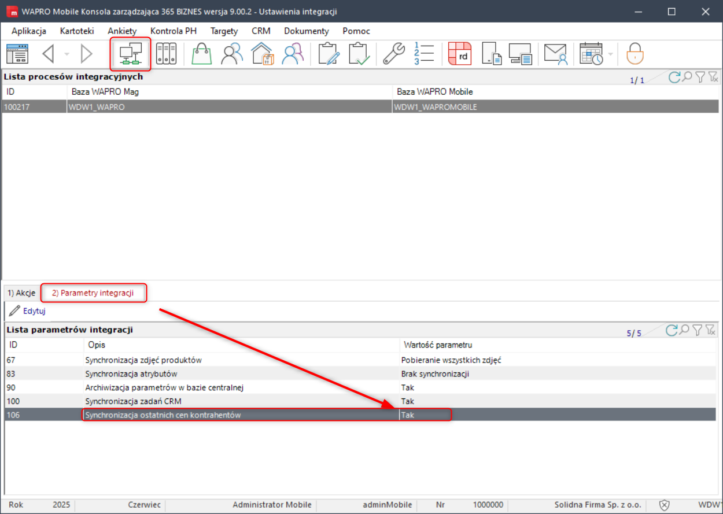Open the envelope with person mail icon
Viewport: 723px width, 514px height.
[x=555, y=54]
